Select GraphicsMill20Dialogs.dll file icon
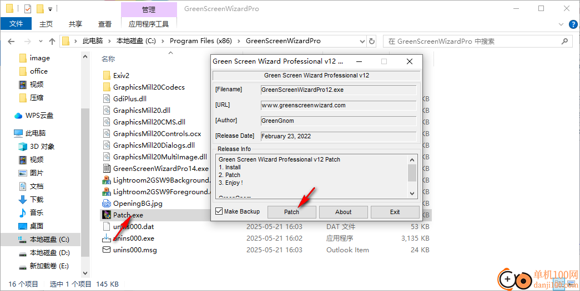 (x=107, y=145)
